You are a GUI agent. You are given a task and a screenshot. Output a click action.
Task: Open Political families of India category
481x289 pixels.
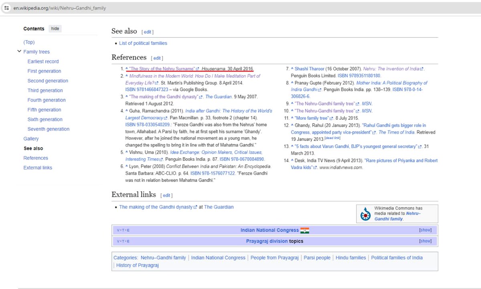[x=397, y=258]
